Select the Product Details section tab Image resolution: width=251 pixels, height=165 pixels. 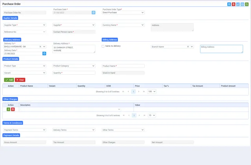(11, 59)
